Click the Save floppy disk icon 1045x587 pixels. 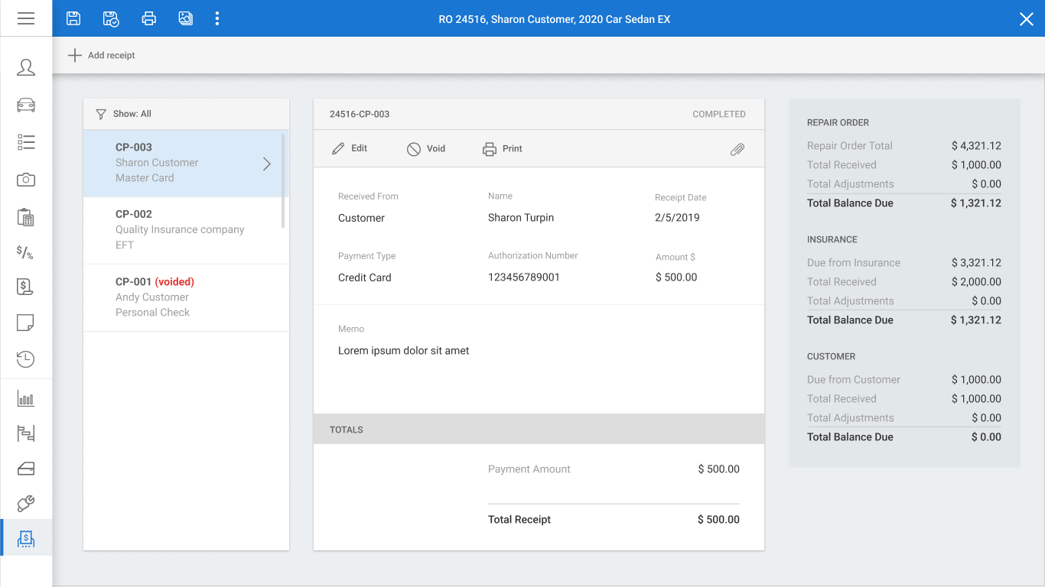73,18
